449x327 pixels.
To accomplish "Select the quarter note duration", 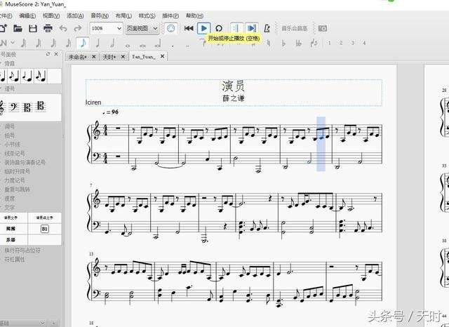I will tap(98, 44).
